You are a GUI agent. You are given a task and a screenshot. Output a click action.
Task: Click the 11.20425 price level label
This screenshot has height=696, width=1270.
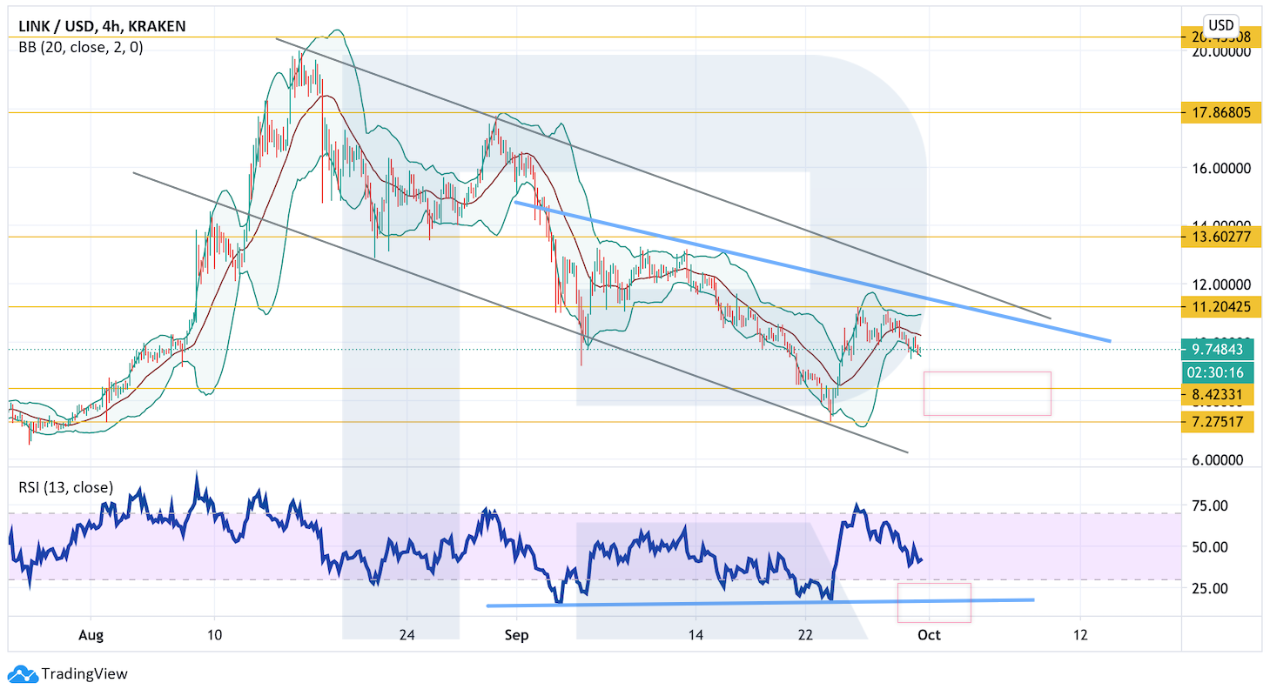1220,306
